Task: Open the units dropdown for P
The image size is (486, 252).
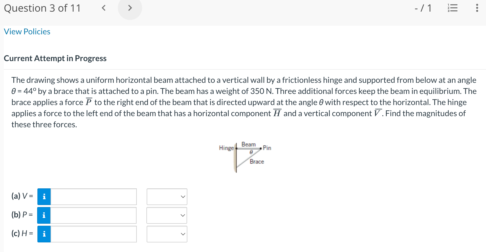Action: [167, 215]
